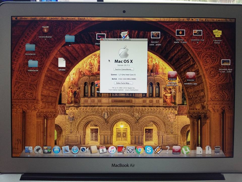Click the clock Cmt 17:17
This screenshot has height=182, width=242.
pyautogui.click(x=222, y=20)
